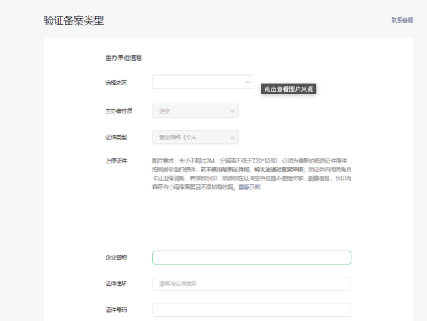The image size is (427, 321).
Task: Click the 上传证件 label
Action: [x=116, y=161]
